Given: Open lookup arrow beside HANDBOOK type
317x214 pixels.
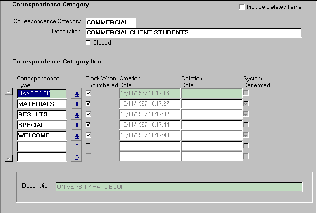Looking at the screenshot, I should 77,94.
